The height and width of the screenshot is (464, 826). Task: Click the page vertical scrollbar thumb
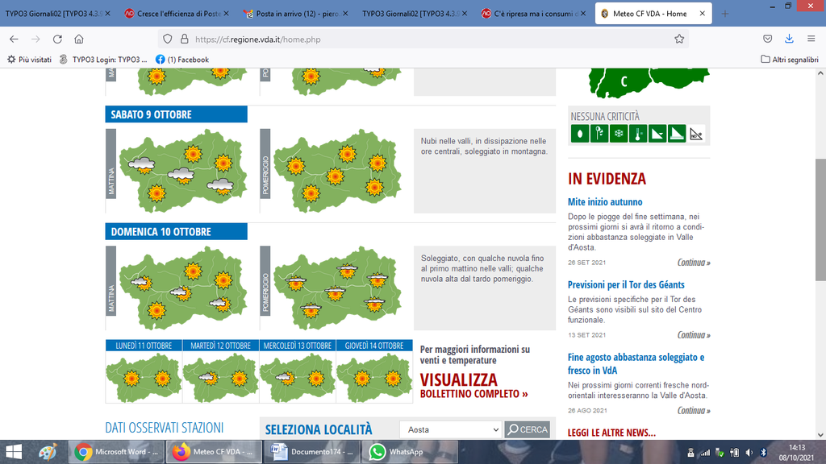[820, 217]
